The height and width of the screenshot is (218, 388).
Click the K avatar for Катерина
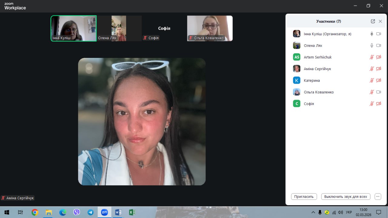pyautogui.click(x=297, y=80)
